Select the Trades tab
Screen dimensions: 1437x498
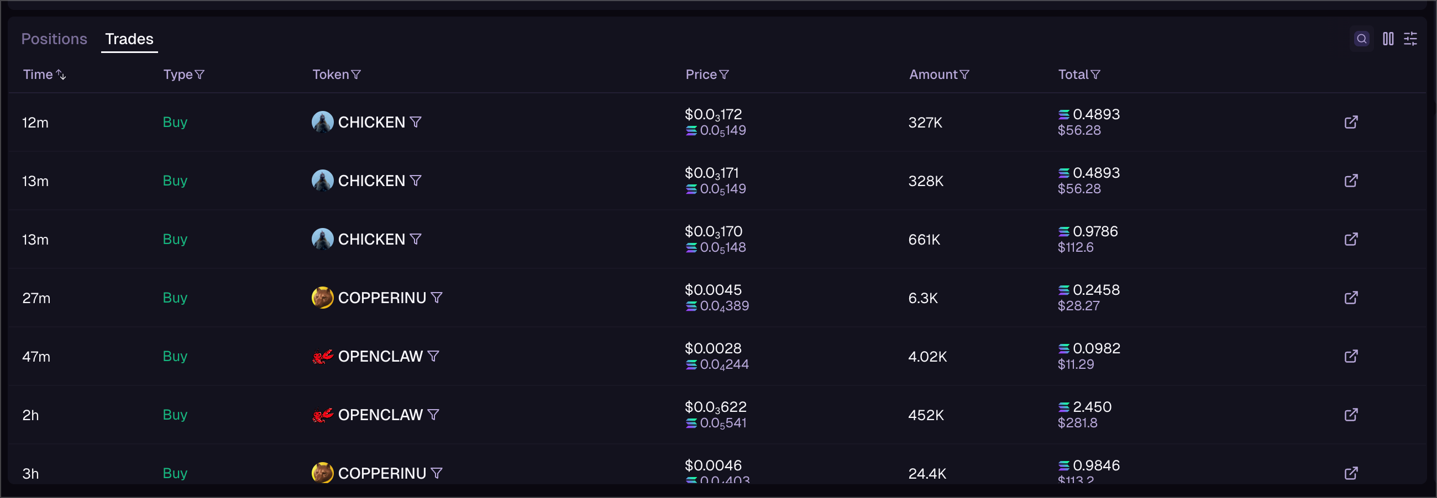tap(129, 39)
